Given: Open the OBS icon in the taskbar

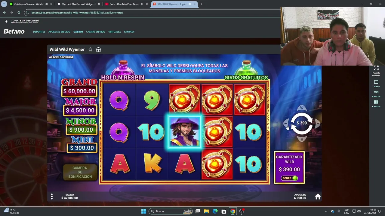Looking at the screenshot, I should [x=242, y=211].
